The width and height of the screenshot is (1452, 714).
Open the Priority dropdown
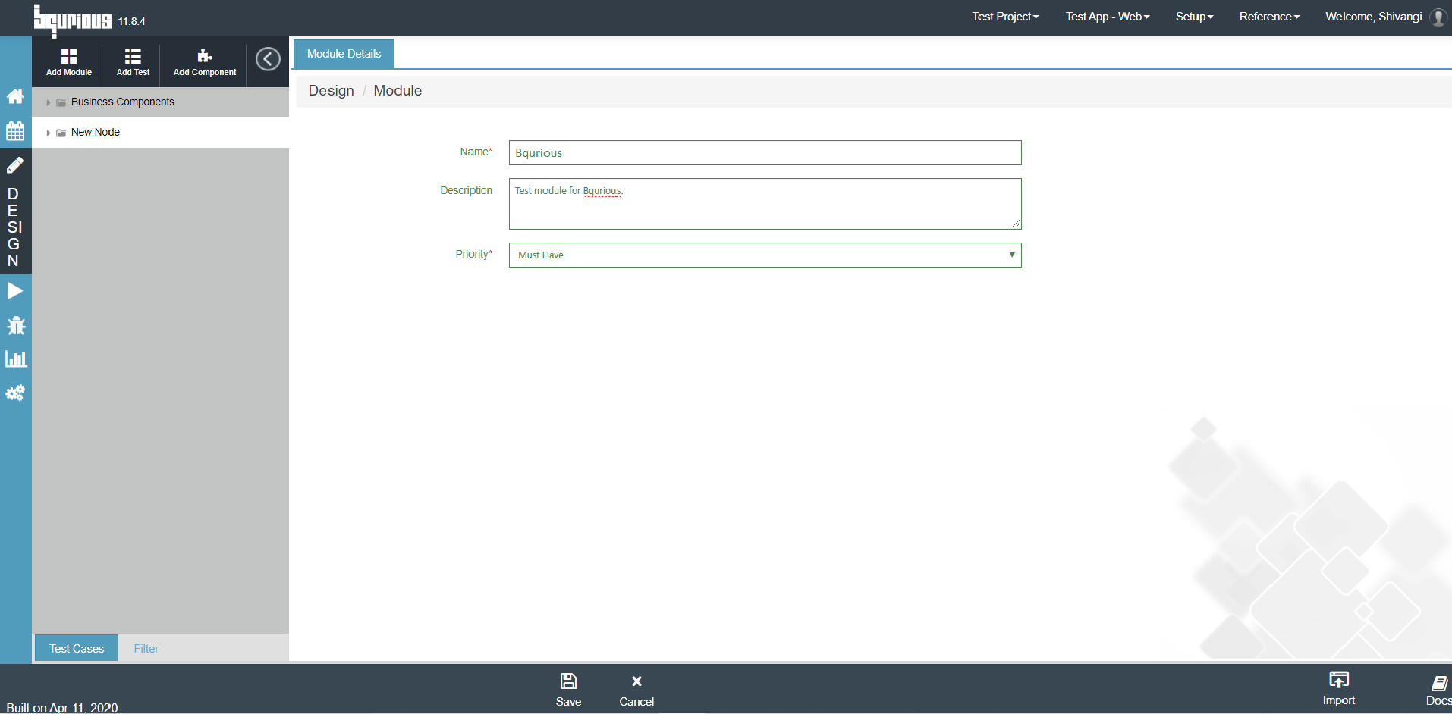(765, 255)
